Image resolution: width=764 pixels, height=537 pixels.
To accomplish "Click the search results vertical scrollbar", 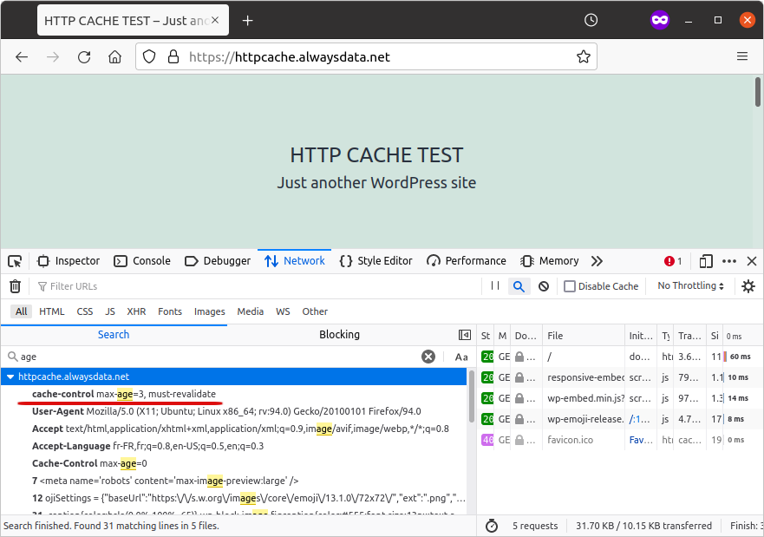I will [471, 397].
